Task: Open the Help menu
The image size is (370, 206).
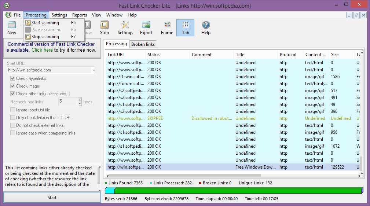Action: coord(132,15)
